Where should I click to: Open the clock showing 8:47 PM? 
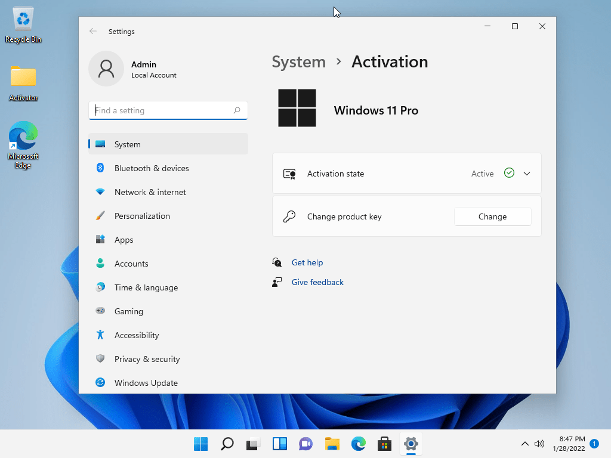[569, 444]
